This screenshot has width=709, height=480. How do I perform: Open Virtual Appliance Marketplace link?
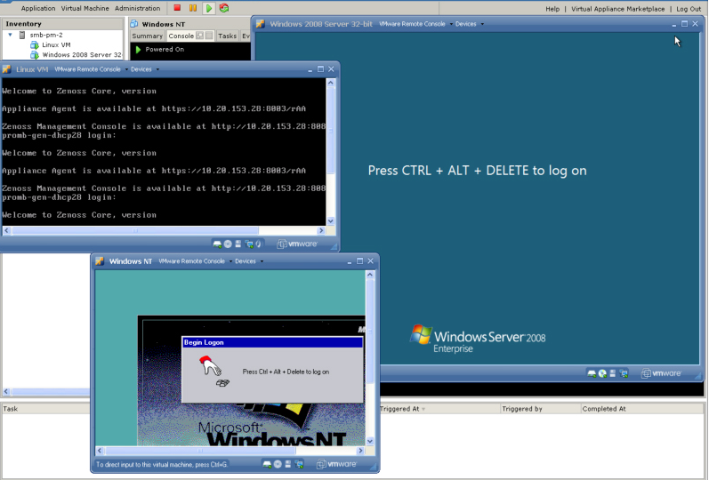[x=617, y=9]
